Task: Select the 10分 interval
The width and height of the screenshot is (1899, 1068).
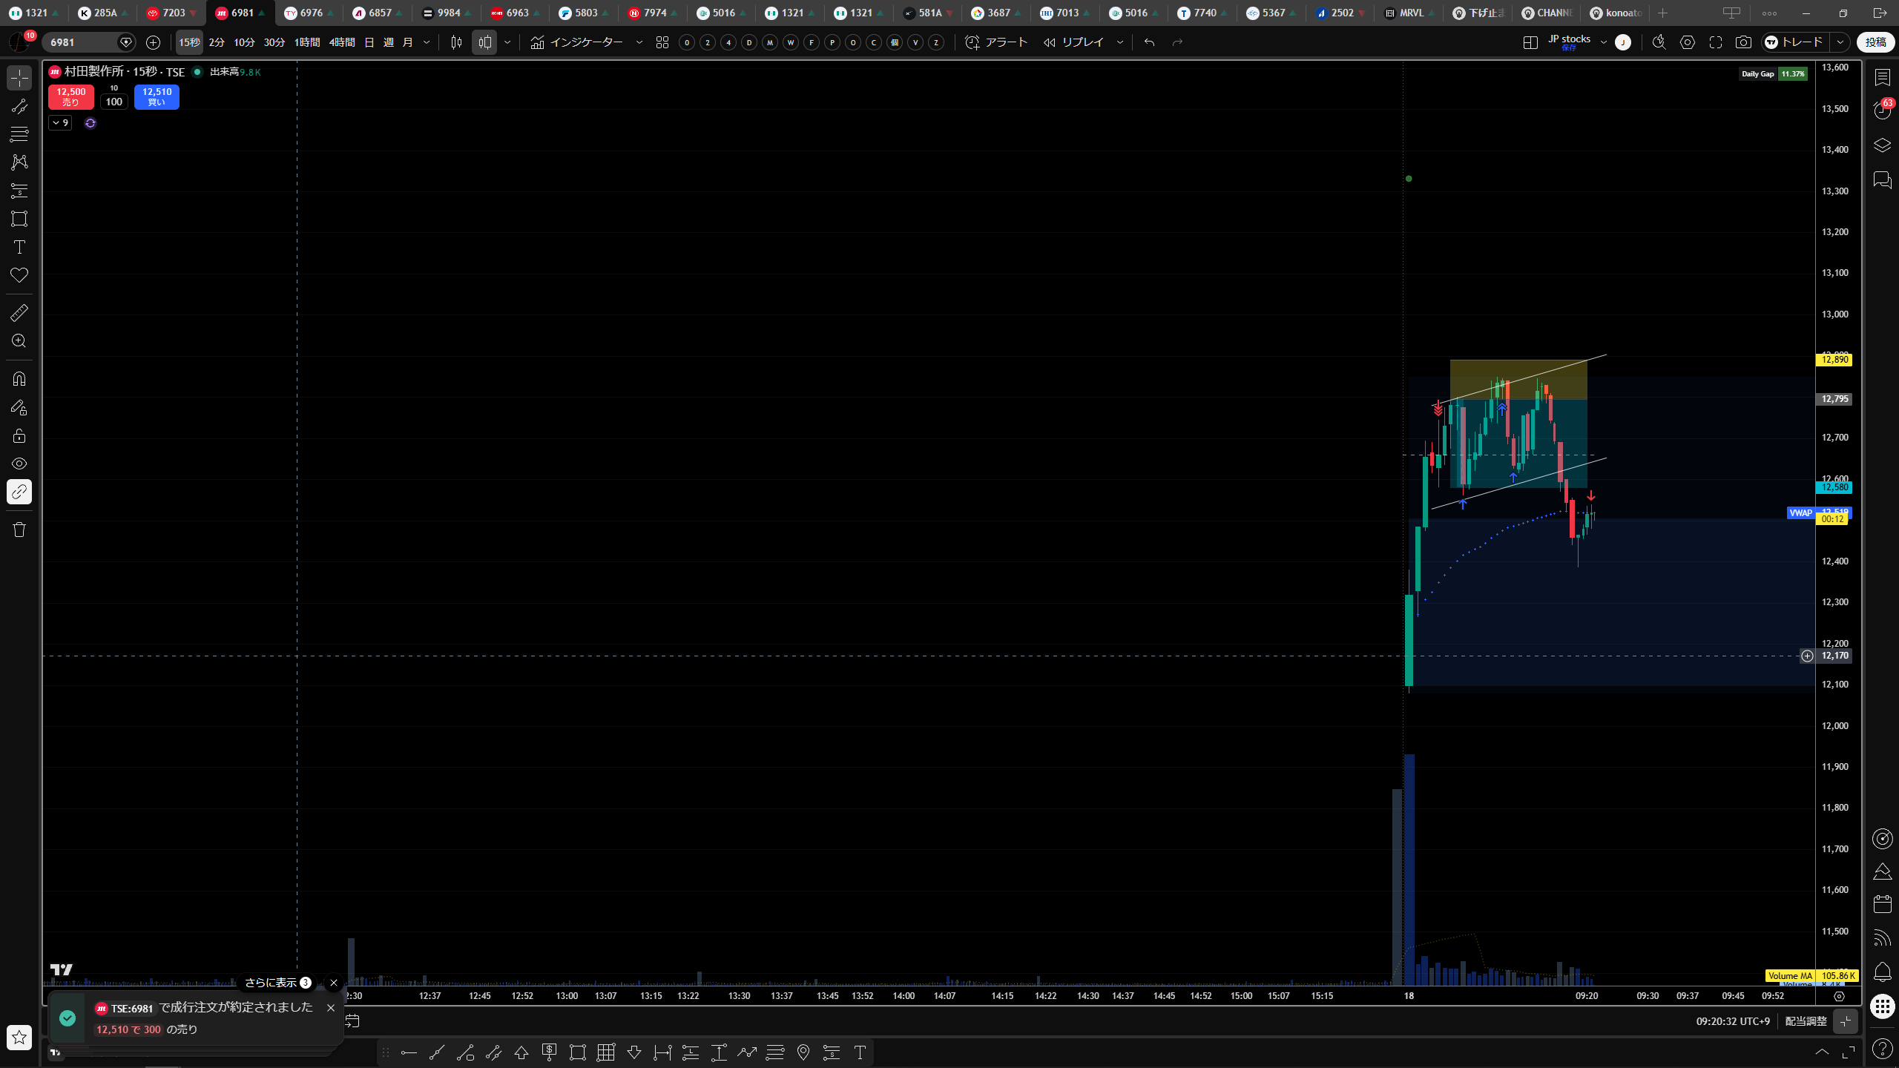Action: pyautogui.click(x=244, y=43)
